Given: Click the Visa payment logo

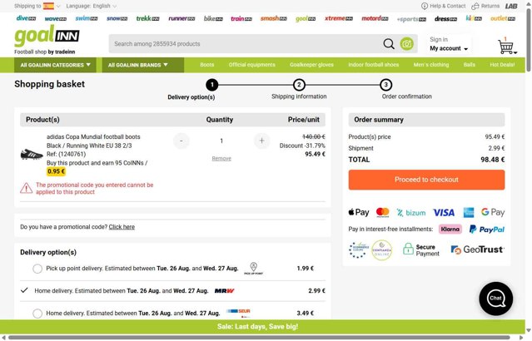Looking at the screenshot, I should (444, 213).
